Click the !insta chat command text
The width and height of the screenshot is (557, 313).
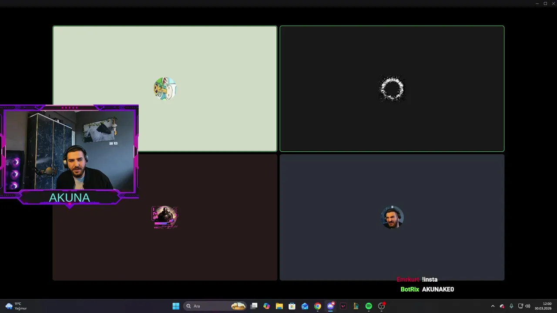pos(429,280)
